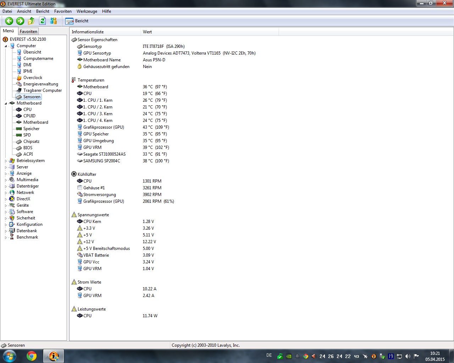Click the Sensor Eigenschaften section icon
Viewport: 454px width, 363px height.
tap(74, 40)
